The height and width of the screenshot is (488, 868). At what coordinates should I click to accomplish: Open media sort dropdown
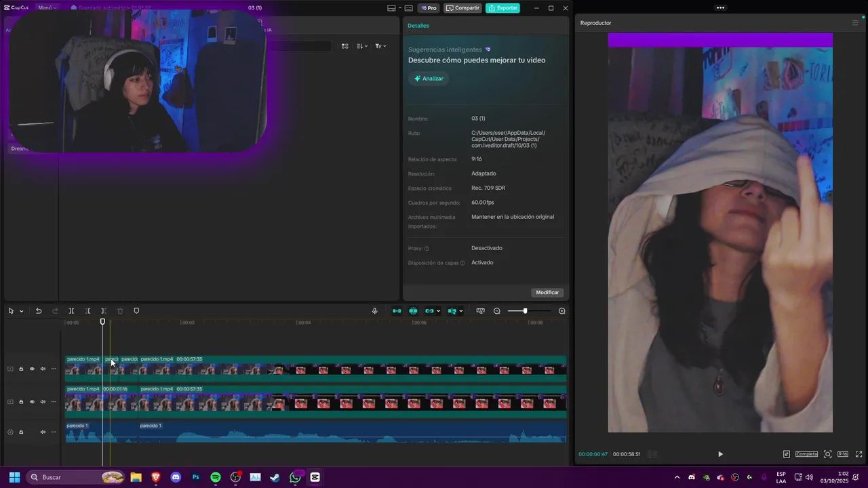362,46
